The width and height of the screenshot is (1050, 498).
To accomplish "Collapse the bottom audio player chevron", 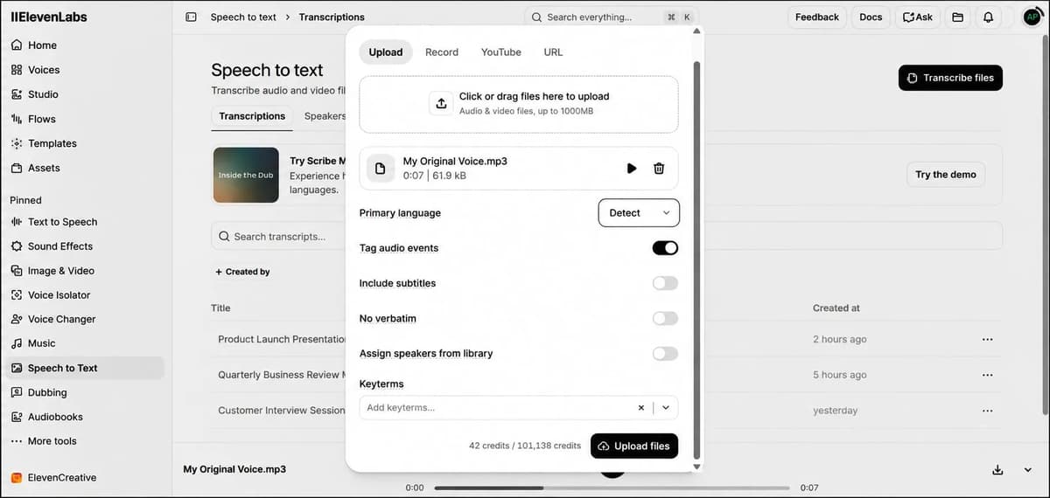I will 1028,470.
